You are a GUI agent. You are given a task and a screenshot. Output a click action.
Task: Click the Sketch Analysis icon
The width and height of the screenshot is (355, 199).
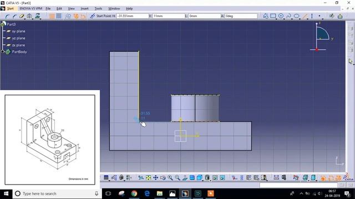pyautogui.click(x=332, y=16)
